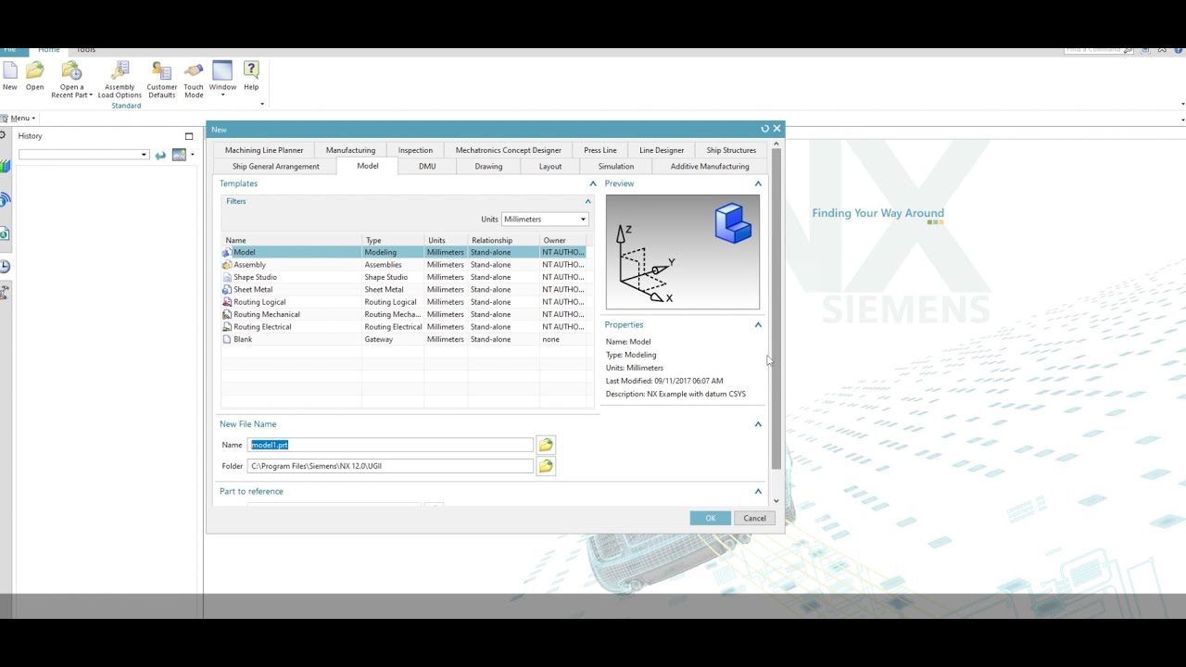The width and height of the screenshot is (1186, 667).
Task: Click the New file icon in ribbon
Action: (x=9, y=70)
